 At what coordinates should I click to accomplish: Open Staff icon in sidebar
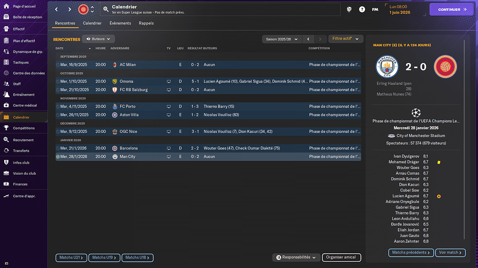coord(6,84)
